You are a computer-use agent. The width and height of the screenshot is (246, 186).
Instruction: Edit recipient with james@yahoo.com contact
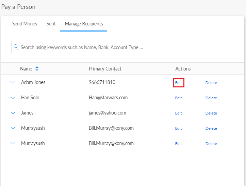tap(178, 113)
